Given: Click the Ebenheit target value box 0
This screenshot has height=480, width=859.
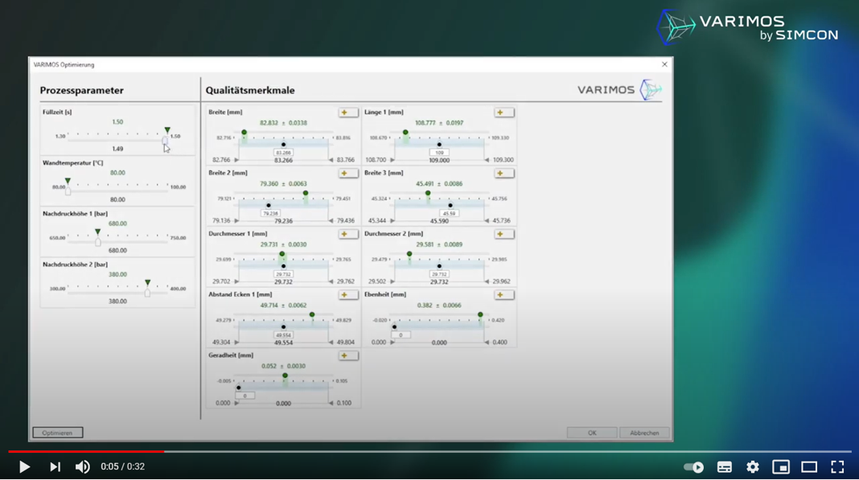Looking at the screenshot, I should click(x=401, y=335).
